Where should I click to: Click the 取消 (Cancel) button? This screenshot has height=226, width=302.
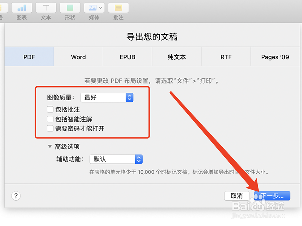(x=237, y=196)
